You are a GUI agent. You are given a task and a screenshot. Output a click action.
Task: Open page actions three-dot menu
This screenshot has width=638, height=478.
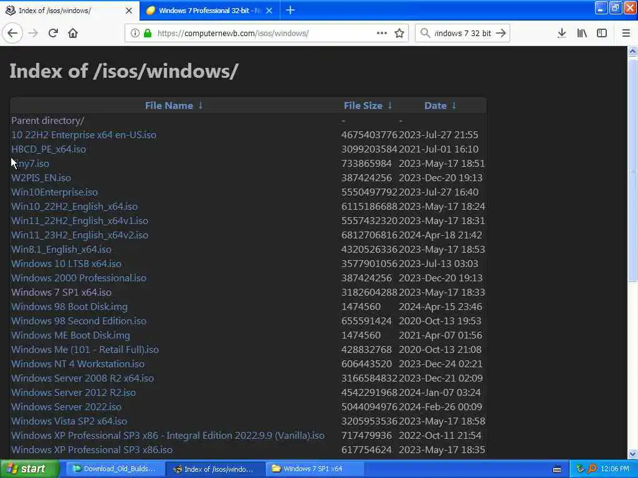tap(382, 33)
